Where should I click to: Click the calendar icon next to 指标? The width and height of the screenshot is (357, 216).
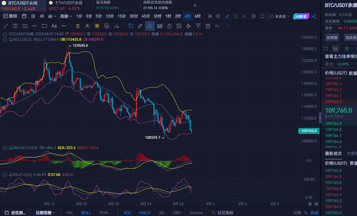coord(24,16)
